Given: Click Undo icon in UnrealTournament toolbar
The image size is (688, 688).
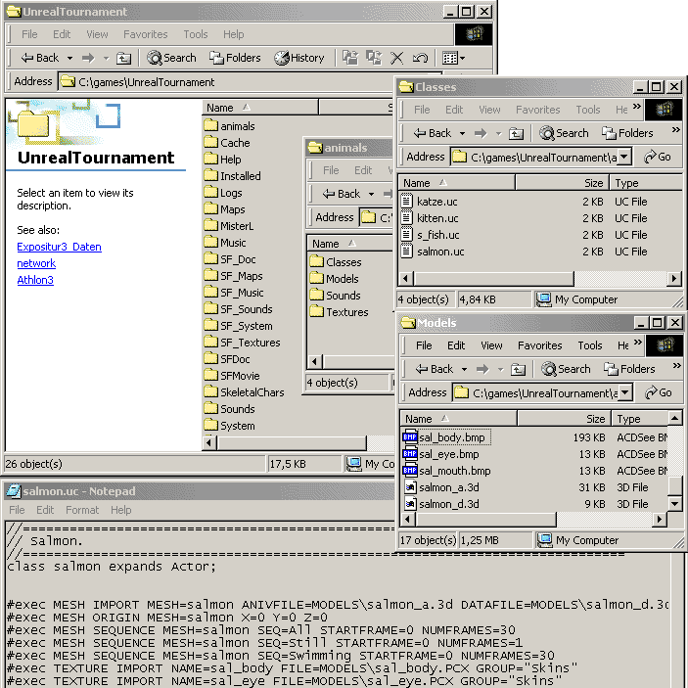Looking at the screenshot, I should point(420,58).
